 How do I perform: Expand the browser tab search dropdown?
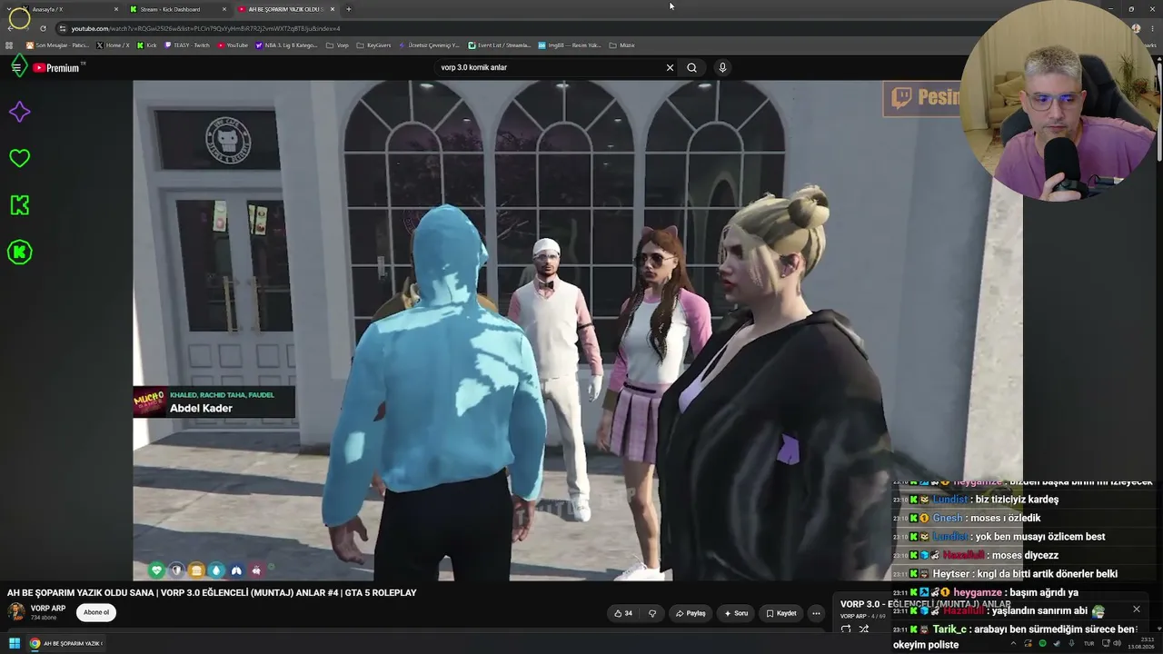pos(8,9)
